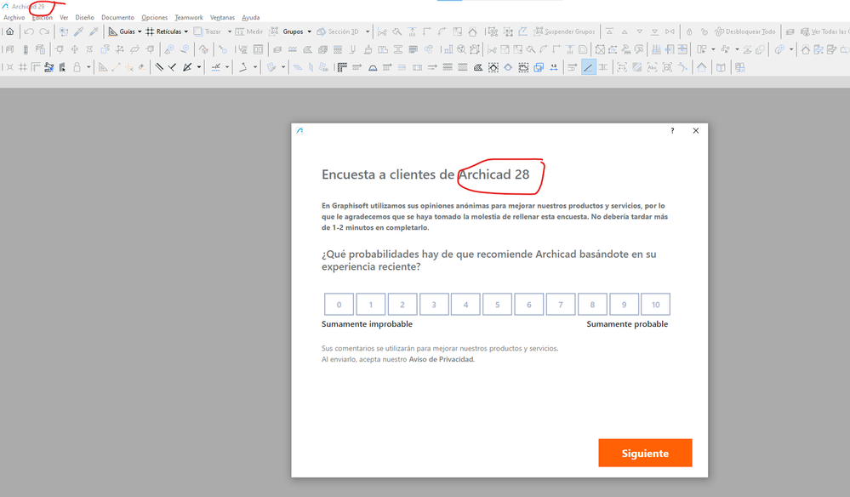Open the Archivo menu
Image resolution: width=850 pixels, height=497 pixels.
[14, 17]
